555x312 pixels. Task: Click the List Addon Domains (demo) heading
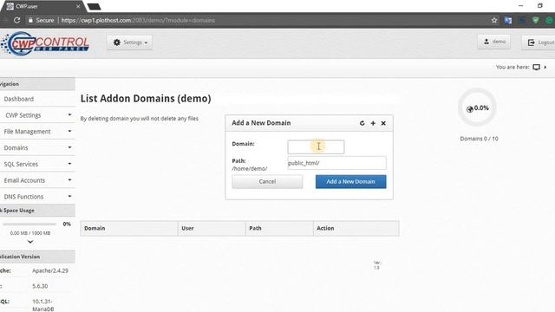[x=146, y=98]
